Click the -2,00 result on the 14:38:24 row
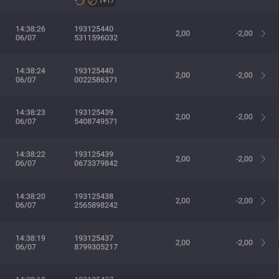 point(244,75)
